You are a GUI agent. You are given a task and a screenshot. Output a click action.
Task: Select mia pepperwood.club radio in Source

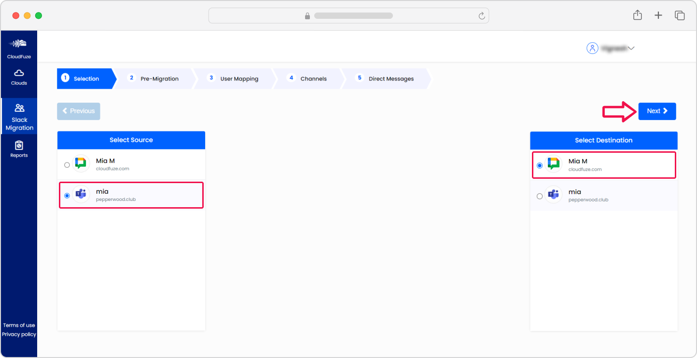67,195
